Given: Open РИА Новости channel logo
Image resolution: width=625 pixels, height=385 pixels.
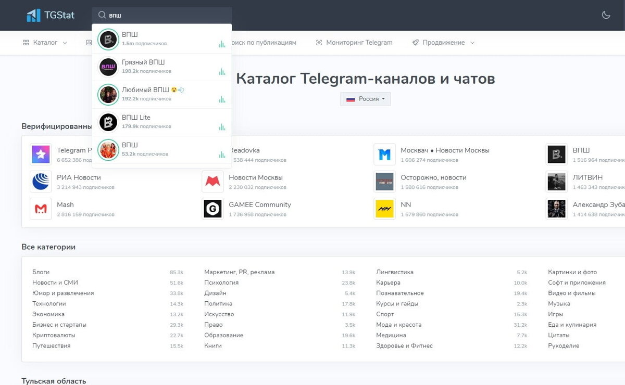Looking at the screenshot, I should tap(41, 182).
